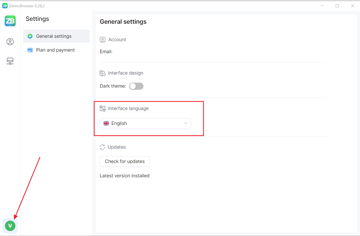The width and height of the screenshot is (360, 236).
Task: Click the Email value field
Action: point(138,52)
